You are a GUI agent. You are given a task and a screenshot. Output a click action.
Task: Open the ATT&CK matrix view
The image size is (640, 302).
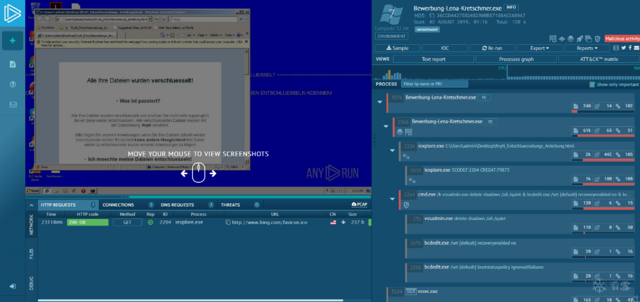(x=599, y=59)
